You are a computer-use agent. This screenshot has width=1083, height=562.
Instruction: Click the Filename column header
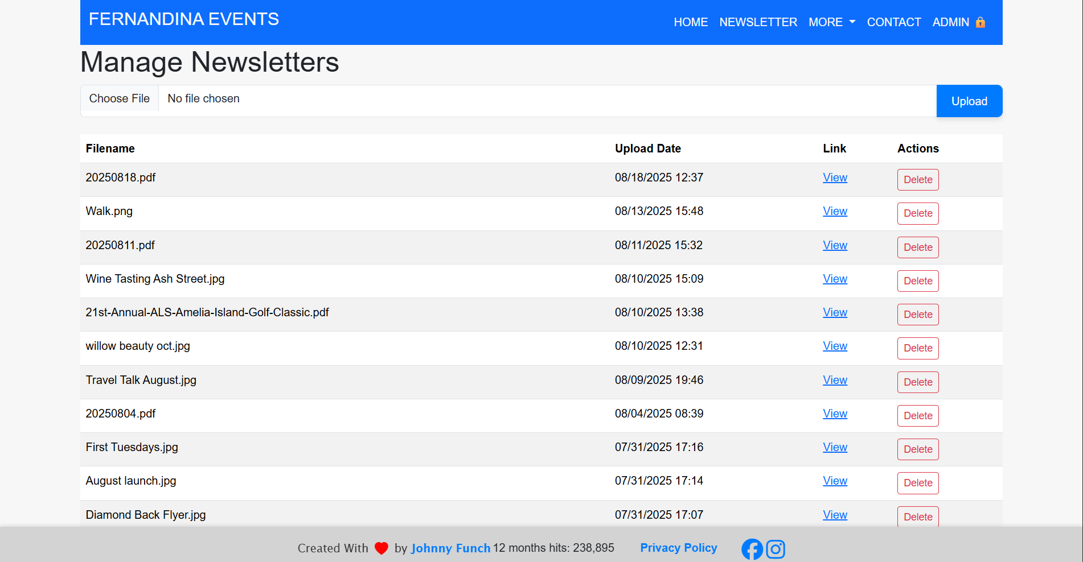click(110, 148)
